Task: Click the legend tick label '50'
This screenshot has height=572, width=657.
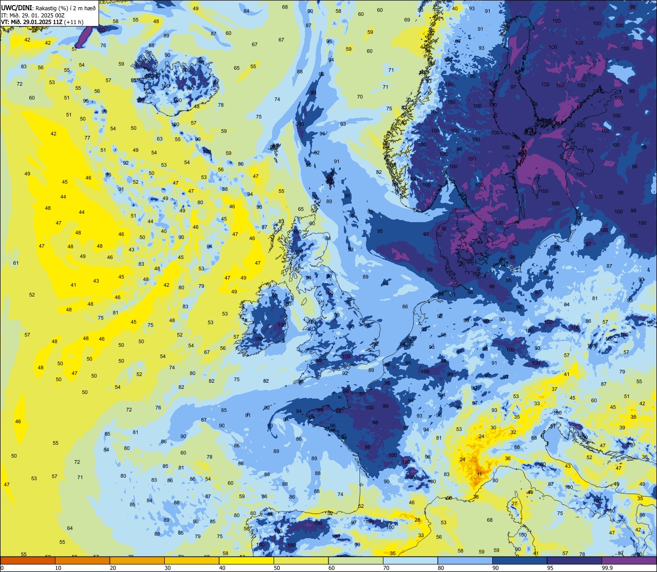Action: [x=277, y=568]
